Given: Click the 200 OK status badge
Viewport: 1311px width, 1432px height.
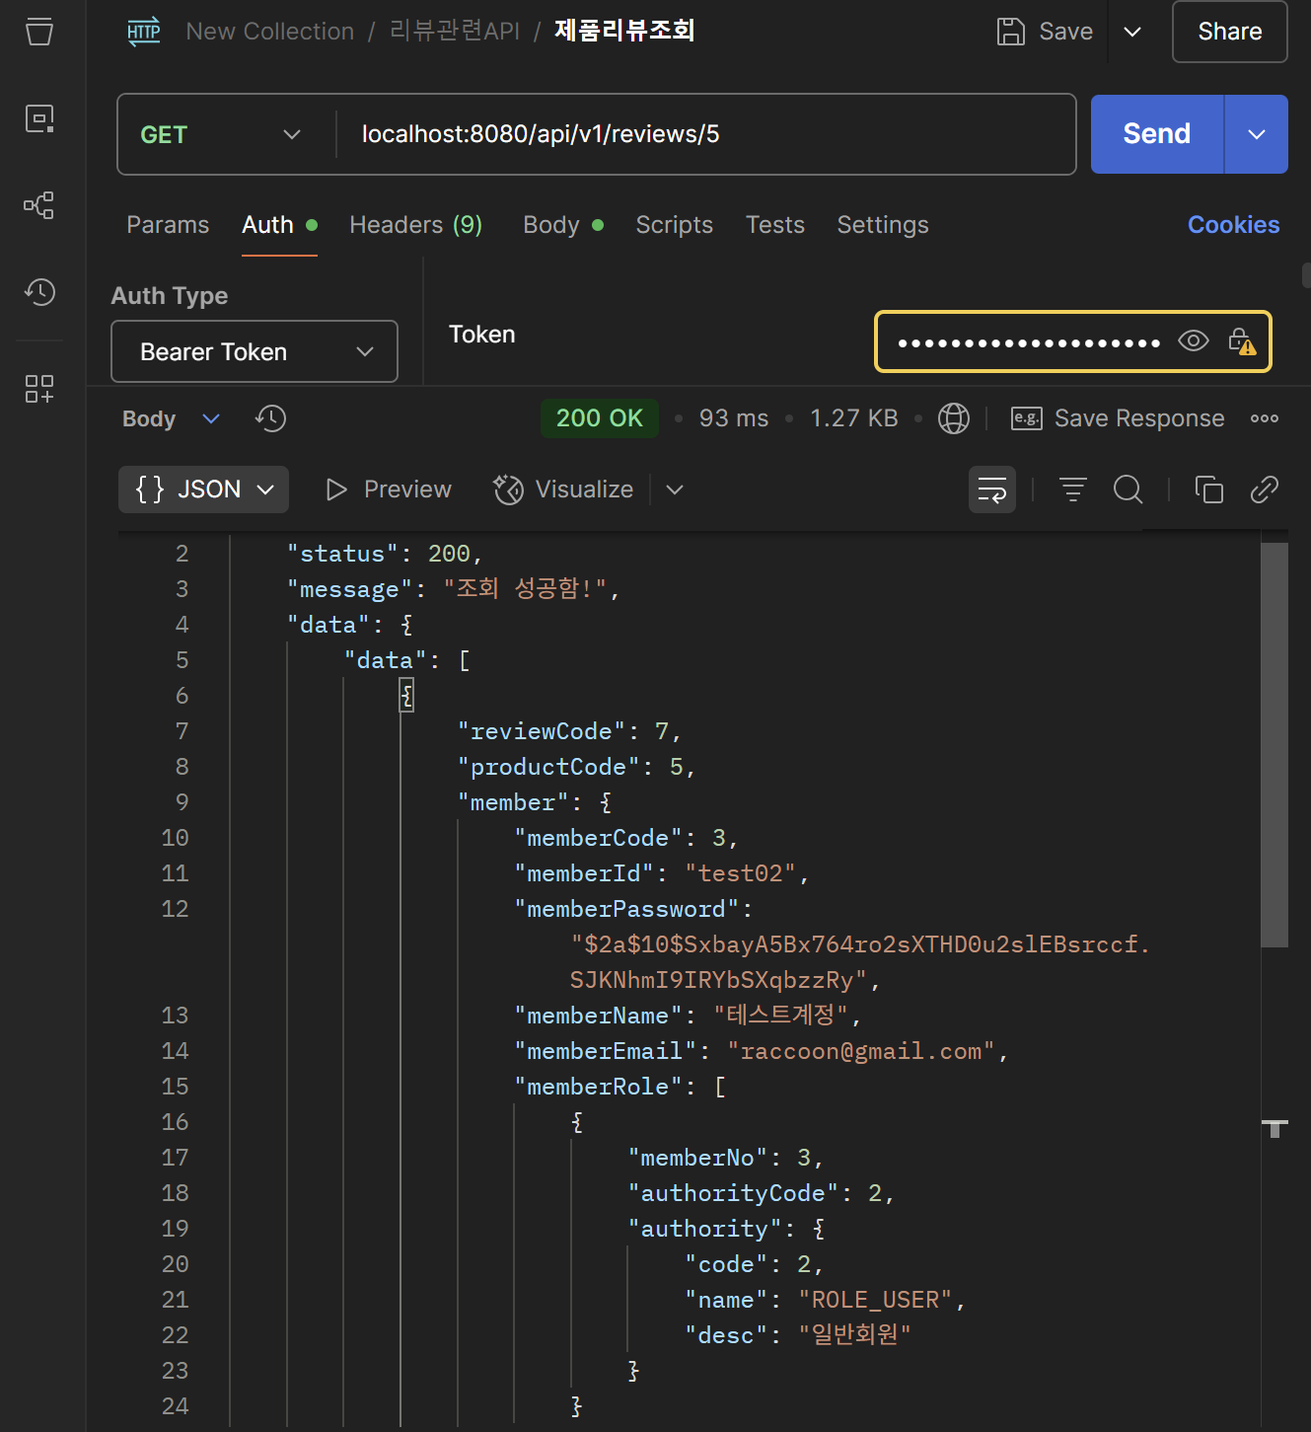Looking at the screenshot, I should 600,418.
